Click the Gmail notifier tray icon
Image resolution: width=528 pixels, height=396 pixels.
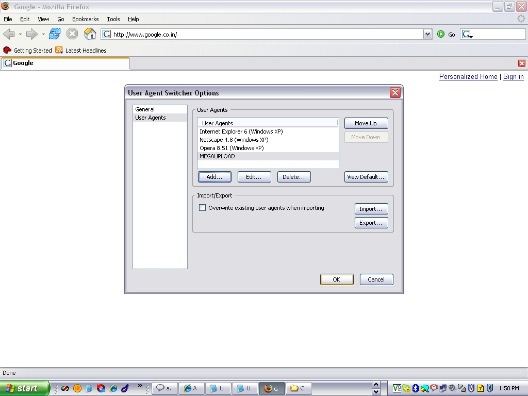click(434, 388)
